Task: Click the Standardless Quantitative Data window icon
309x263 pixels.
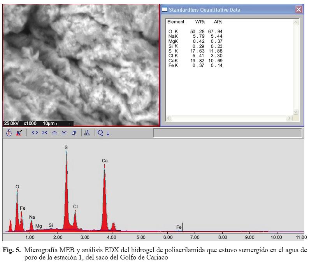Action: click(165, 10)
